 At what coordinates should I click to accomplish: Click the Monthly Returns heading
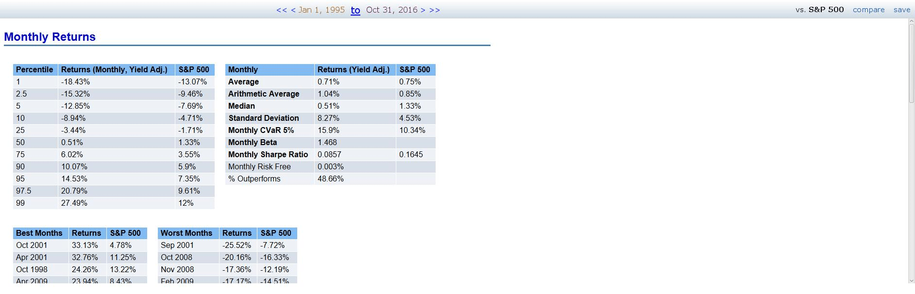[x=50, y=37]
